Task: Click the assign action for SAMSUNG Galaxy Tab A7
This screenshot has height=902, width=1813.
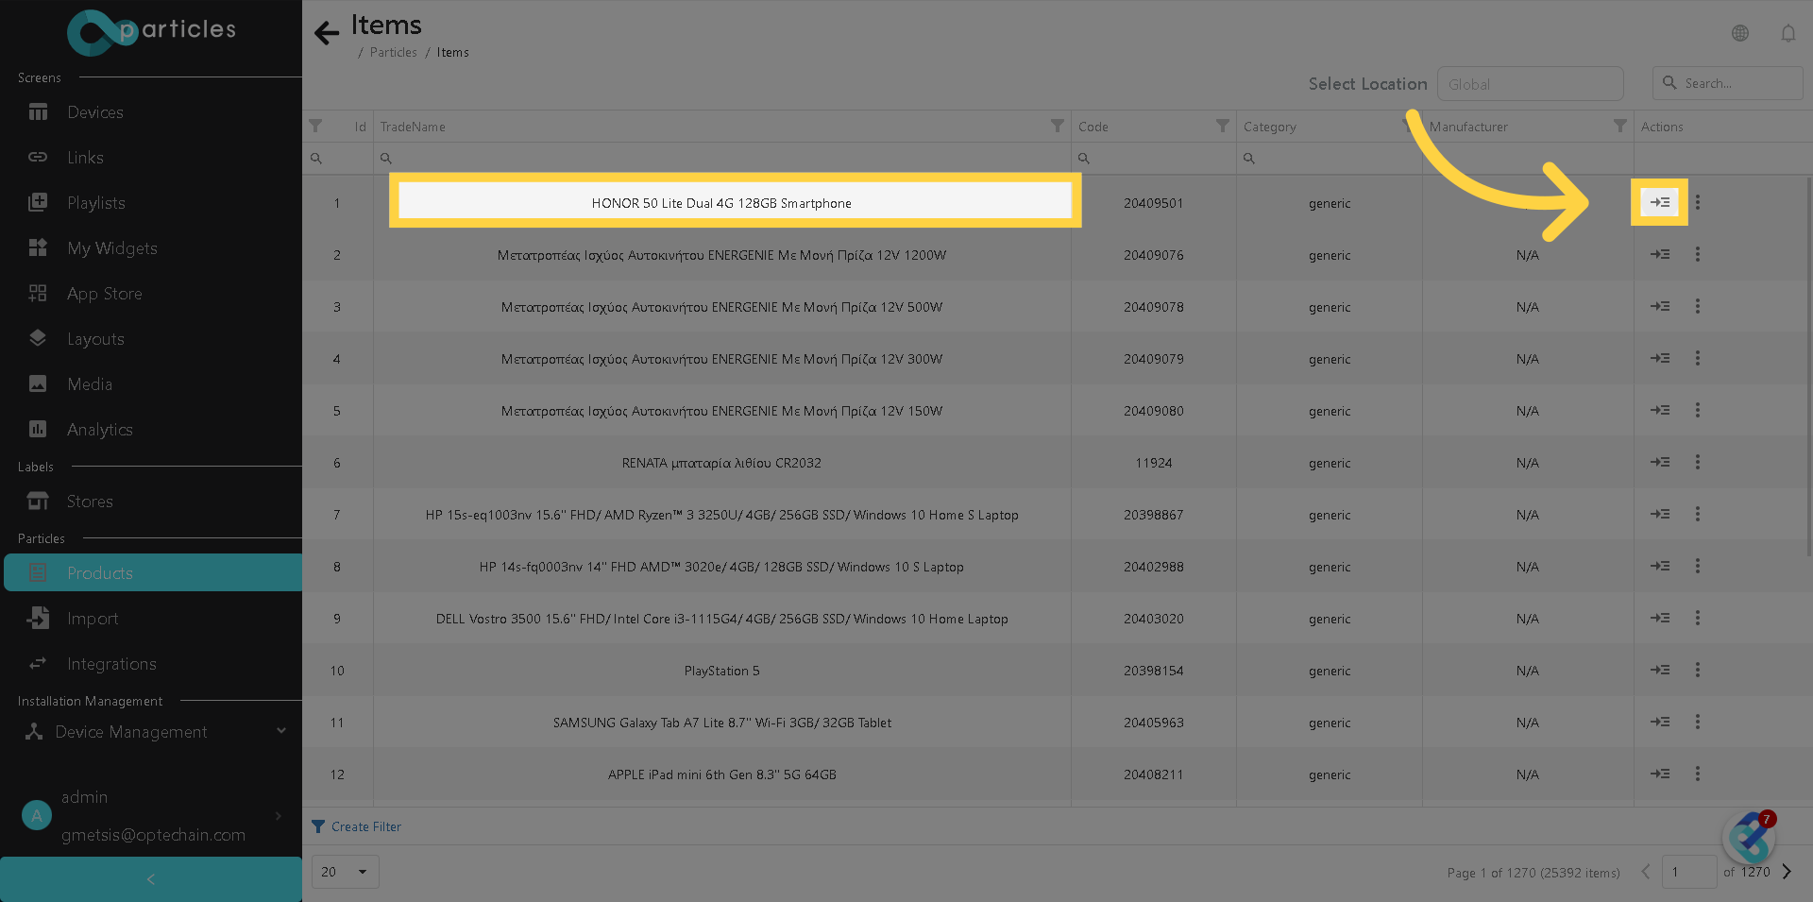Action: [x=1660, y=722]
